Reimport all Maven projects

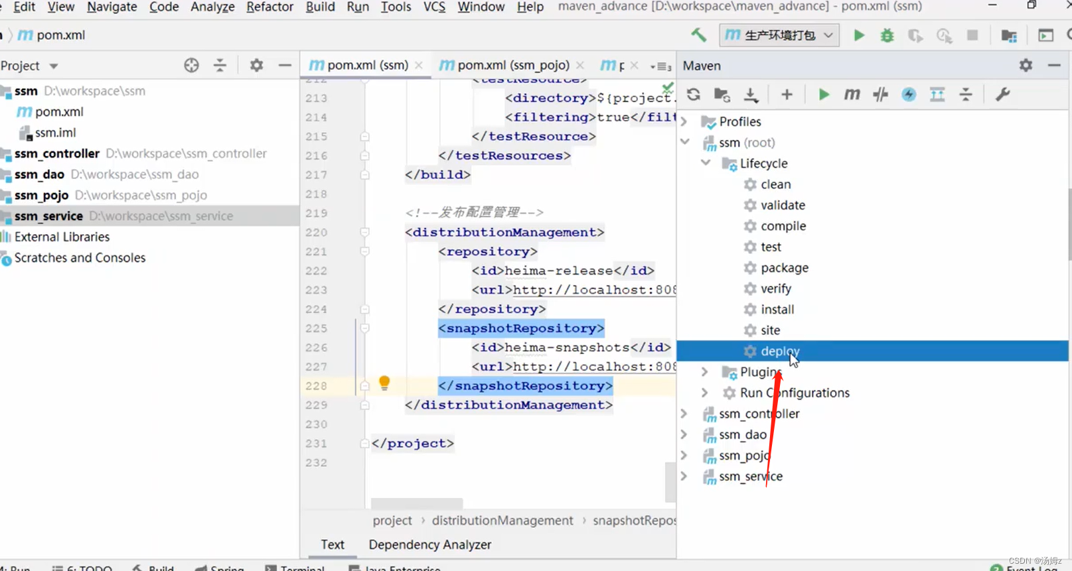tap(694, 94)
